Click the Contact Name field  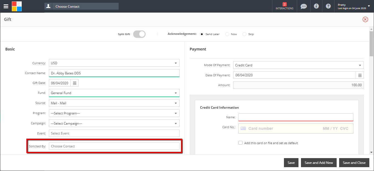click(x=114, y=73)
